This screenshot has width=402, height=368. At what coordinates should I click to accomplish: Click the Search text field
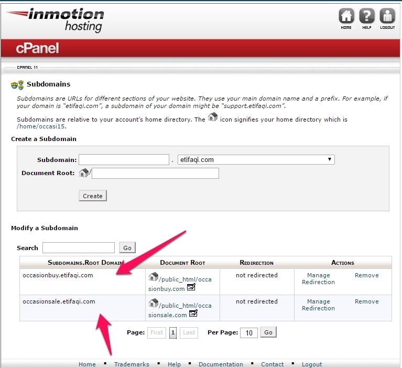79,248
